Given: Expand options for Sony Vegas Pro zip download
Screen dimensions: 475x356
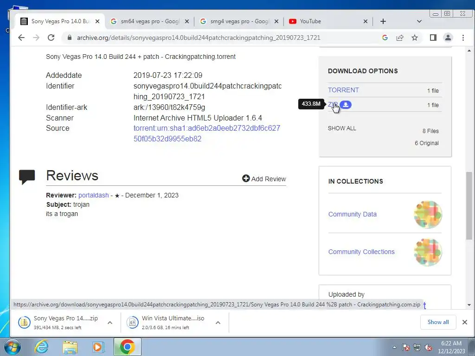Looking at the screenshot, I should click(x=110, y=323).
